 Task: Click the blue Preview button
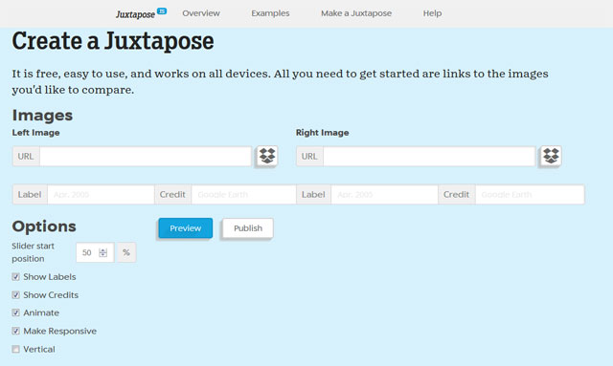(185, 227)
